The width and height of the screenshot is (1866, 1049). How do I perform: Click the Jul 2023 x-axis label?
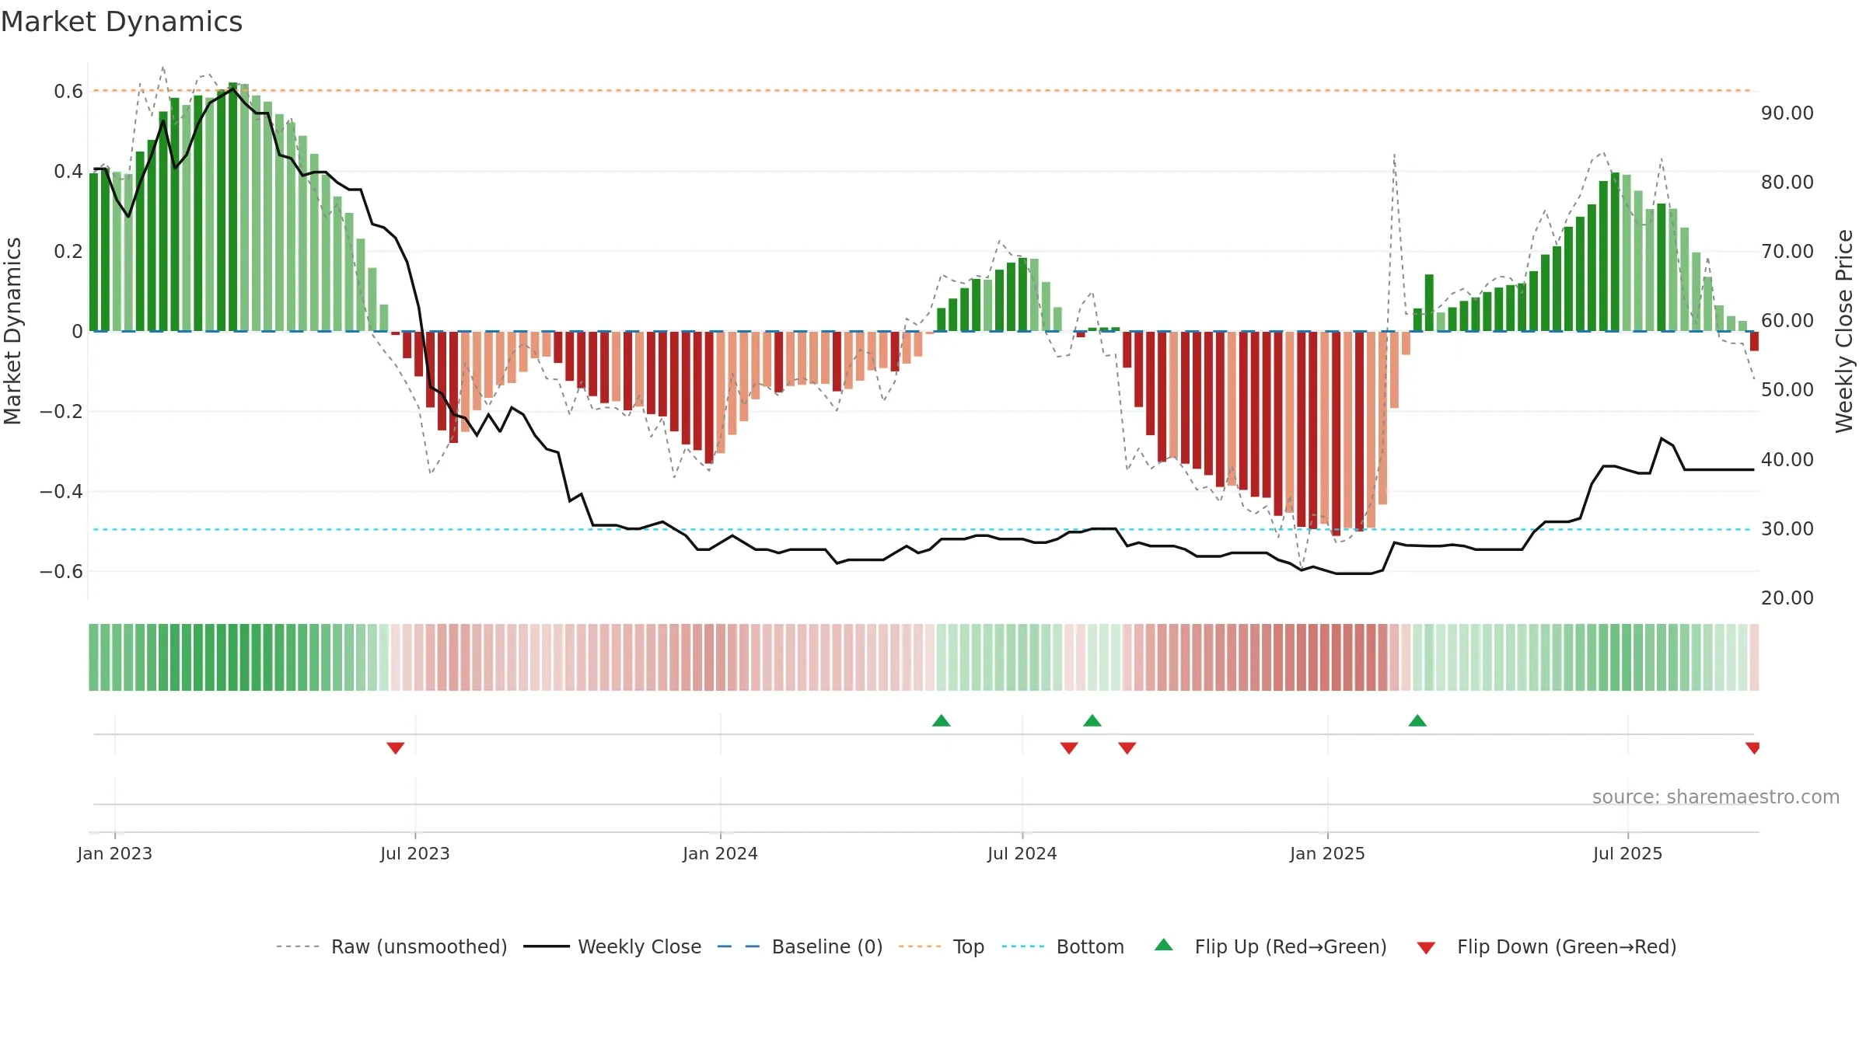415,853
